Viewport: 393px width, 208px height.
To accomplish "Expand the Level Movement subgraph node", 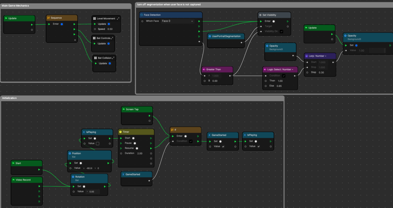I will click(x=118, y=19).
